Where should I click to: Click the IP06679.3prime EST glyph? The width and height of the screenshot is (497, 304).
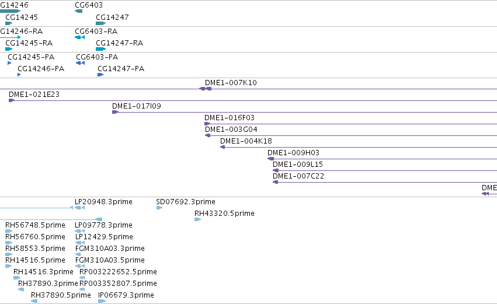(x=102, y=301)
